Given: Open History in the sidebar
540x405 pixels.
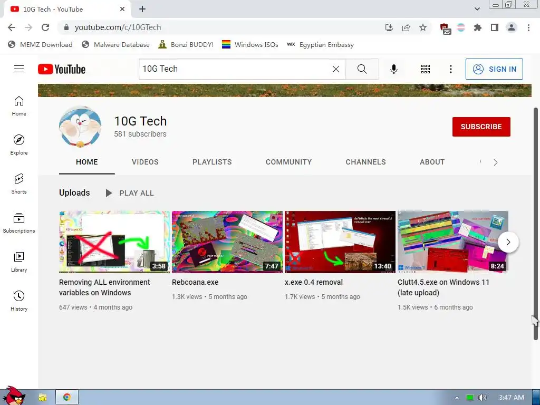Looking at the screenshot, I should pyautogui.click(x=19, y=301).
